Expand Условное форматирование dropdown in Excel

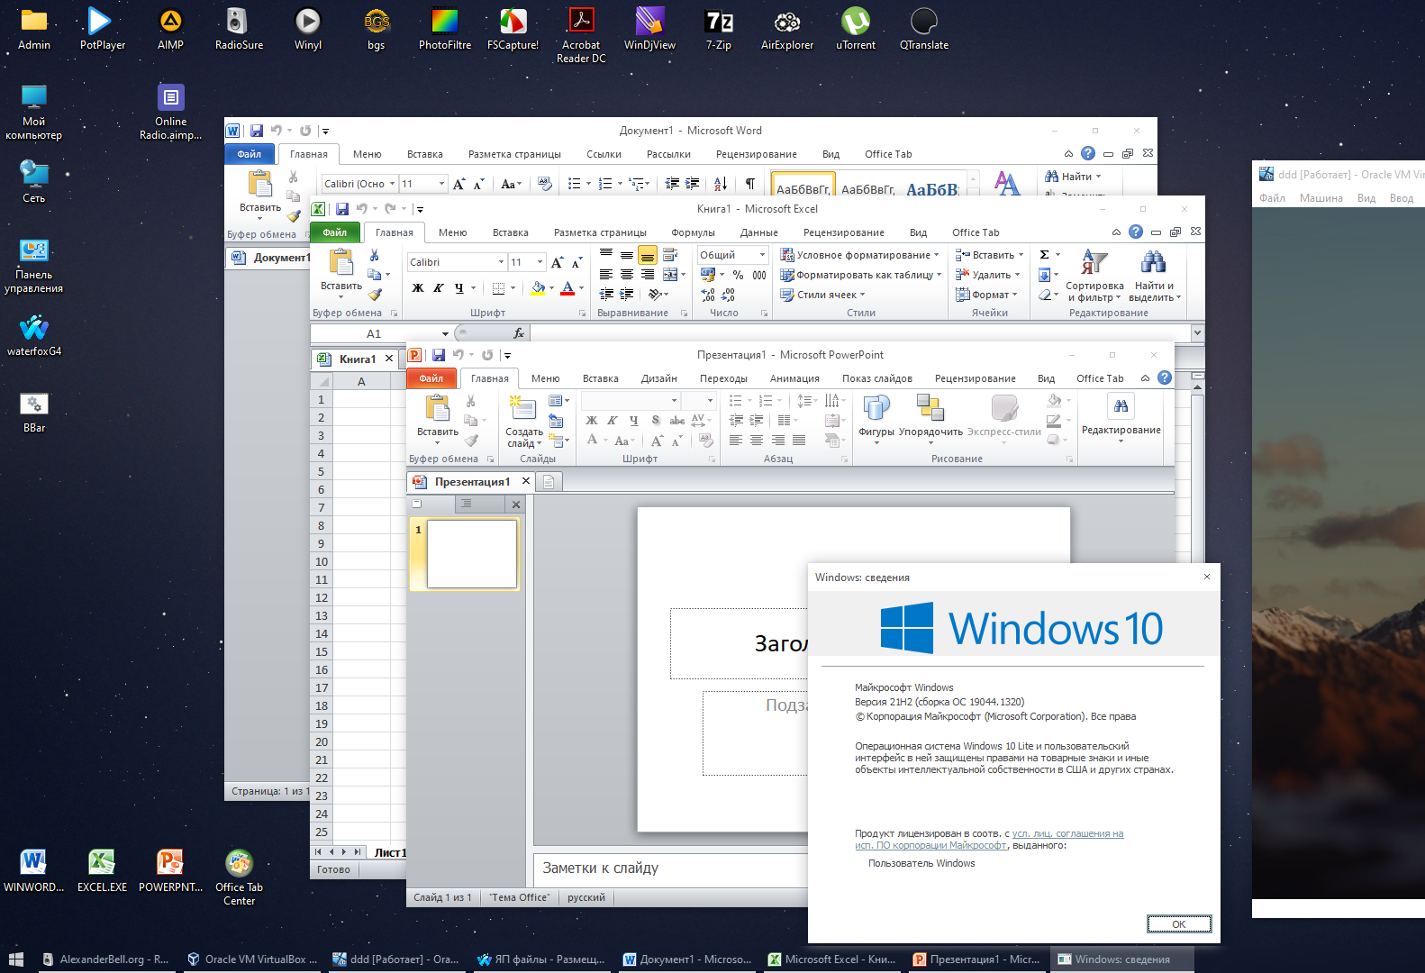(859, 255)
